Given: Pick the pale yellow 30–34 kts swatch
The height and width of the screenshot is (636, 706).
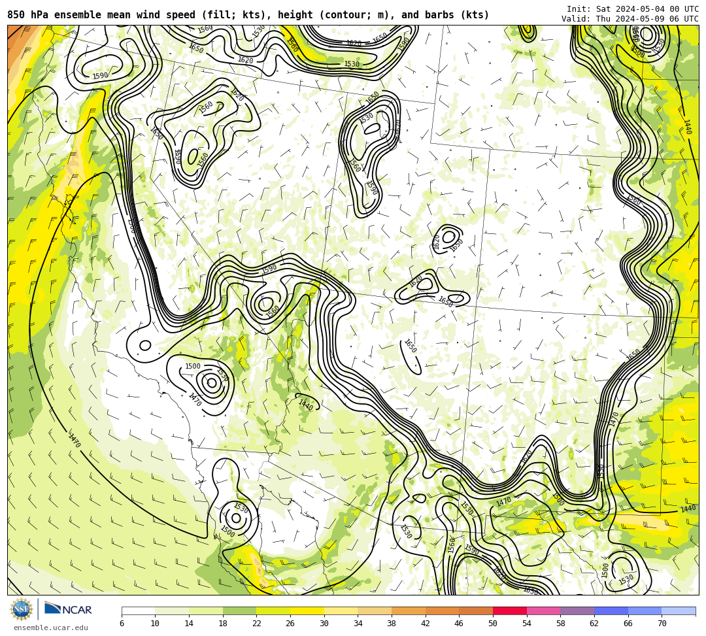Looking at the screenshot, I should [341, 611].
